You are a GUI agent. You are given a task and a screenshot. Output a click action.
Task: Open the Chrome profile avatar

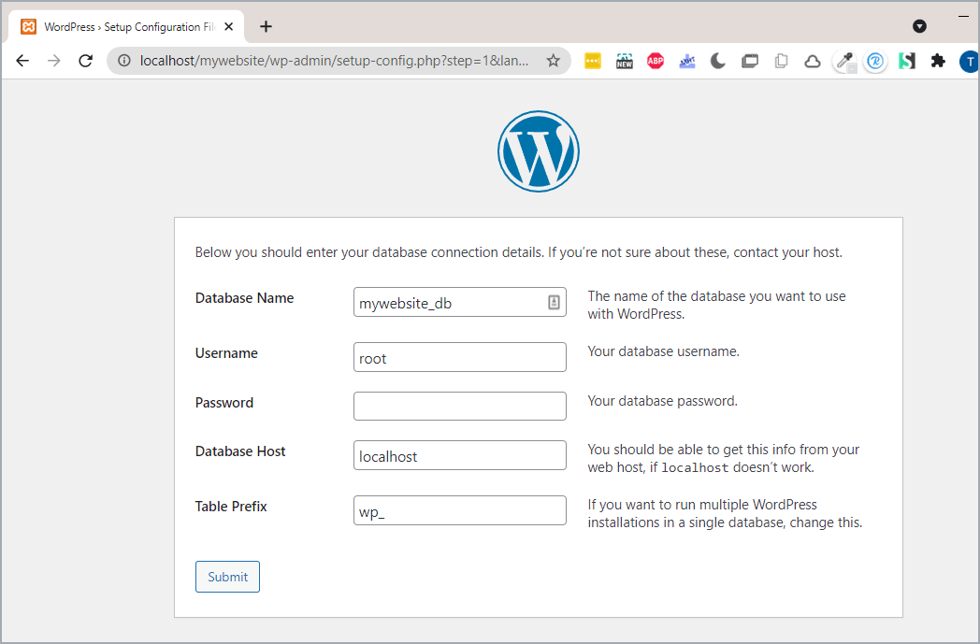point(969,61)
